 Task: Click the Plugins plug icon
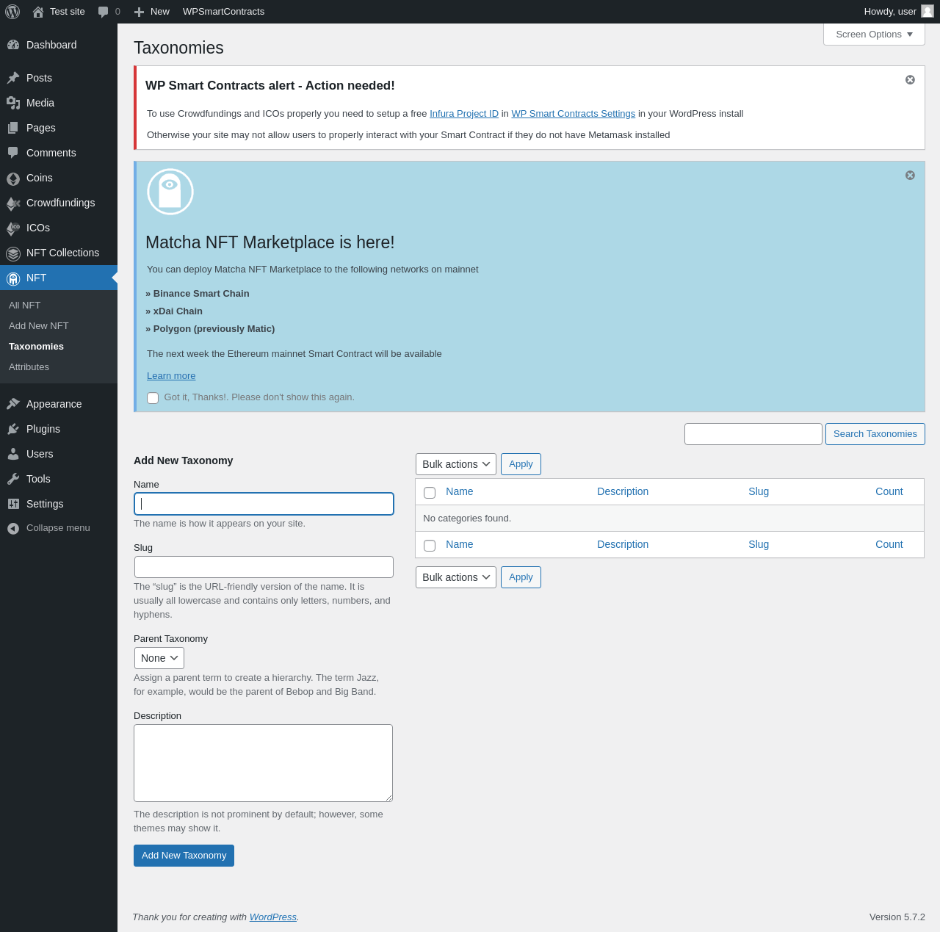[x=13, y=429]
